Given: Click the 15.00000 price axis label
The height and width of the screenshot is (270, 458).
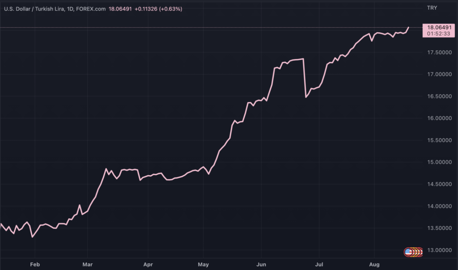Looking at the screenshot, I should (x=439, y=162).
